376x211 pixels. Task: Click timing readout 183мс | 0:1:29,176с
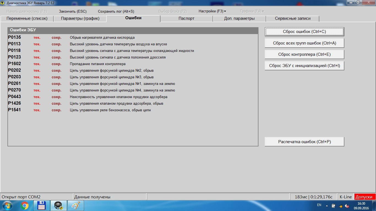click(314, 197)
